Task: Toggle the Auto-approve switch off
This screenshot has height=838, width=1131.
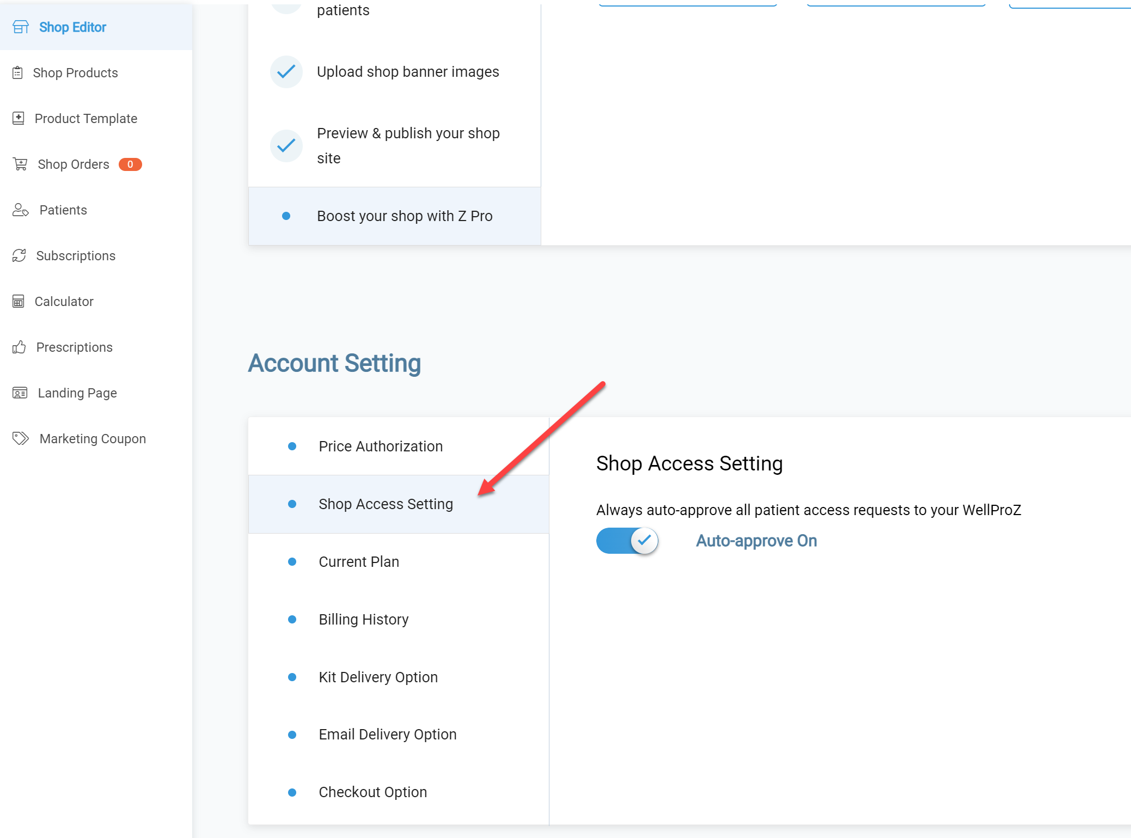Action: 627,541
